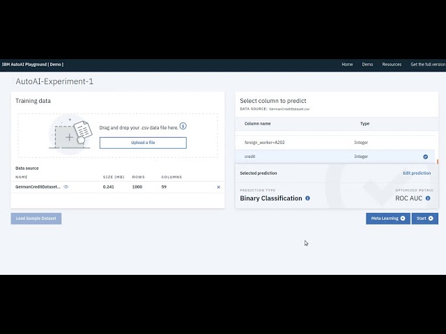446x334 pixels.
Task: Click the 59 columns value
Action: pos(164,187)
